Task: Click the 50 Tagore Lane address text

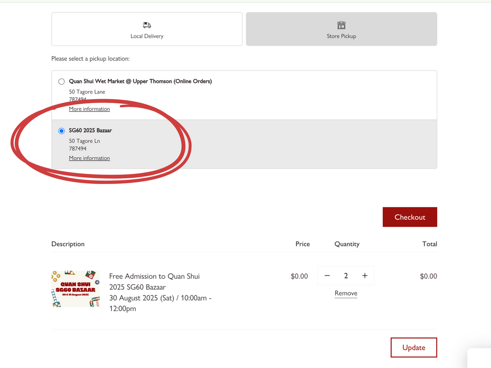Action: 87,92
